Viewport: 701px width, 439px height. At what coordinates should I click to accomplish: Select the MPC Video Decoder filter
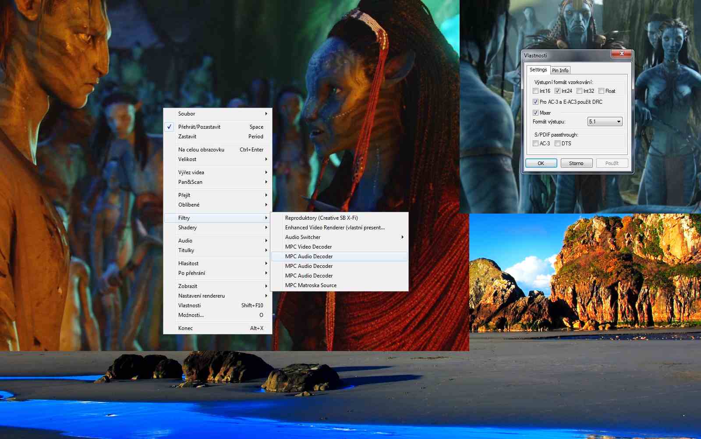click(340, 247)
